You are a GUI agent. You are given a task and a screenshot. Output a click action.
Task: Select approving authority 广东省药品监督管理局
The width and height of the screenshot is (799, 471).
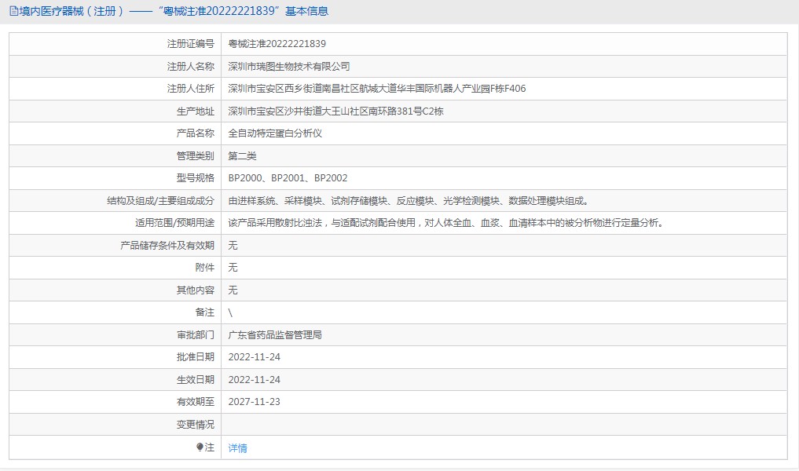[x=275, y=335]
